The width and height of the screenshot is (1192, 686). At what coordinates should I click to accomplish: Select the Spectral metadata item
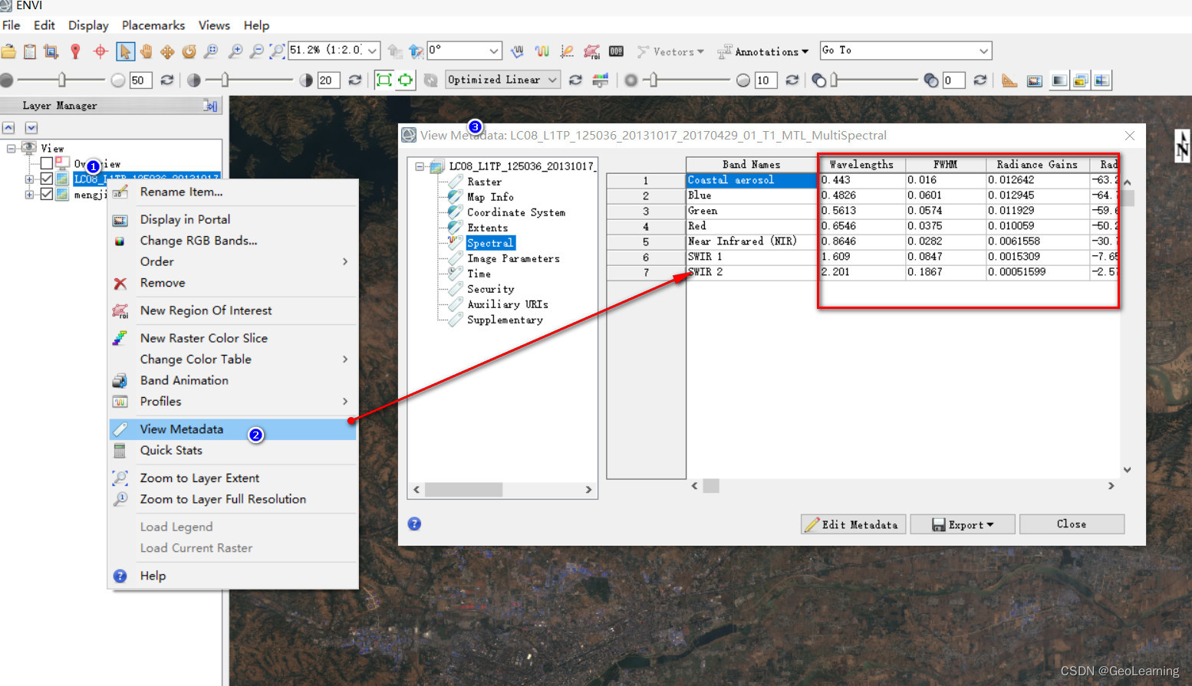point(490,243)
